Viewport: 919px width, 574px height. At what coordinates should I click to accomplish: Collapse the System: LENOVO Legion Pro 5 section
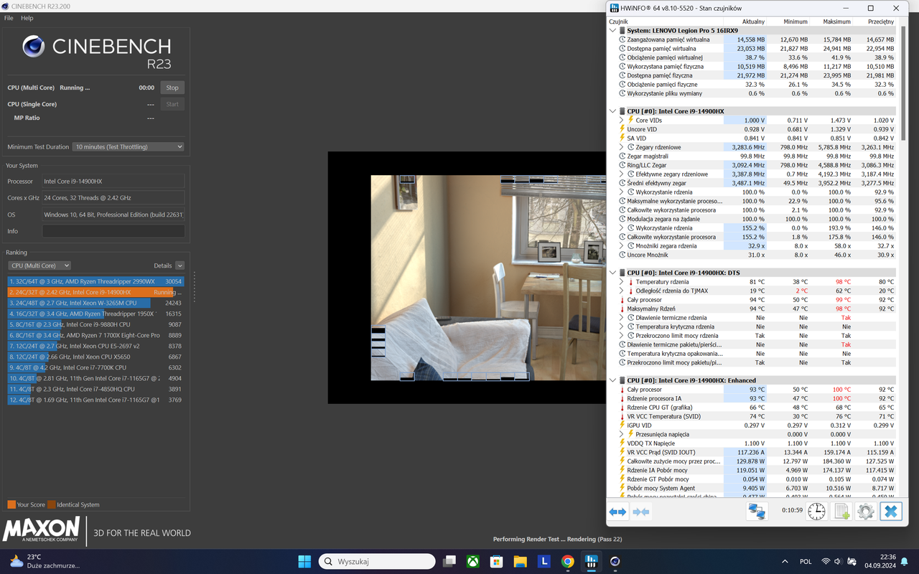click(x=612, y=31)
